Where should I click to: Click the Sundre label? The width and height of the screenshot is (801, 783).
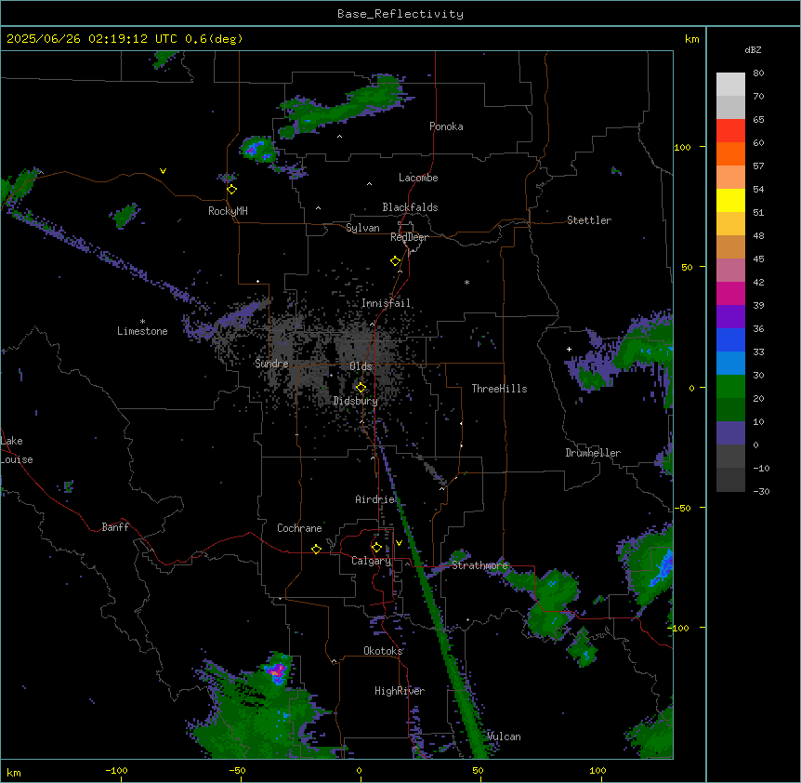[x=271, y=364]
